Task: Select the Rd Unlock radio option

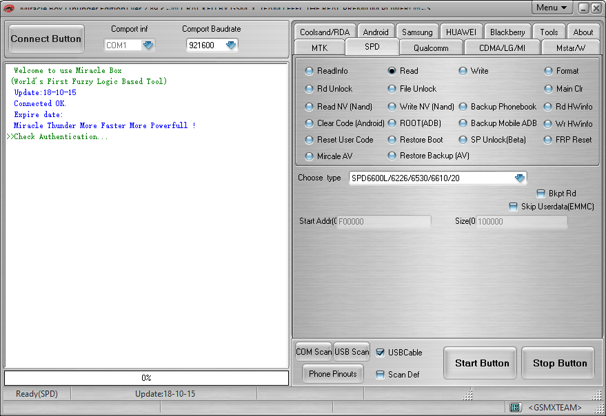Action: [310, 89]
